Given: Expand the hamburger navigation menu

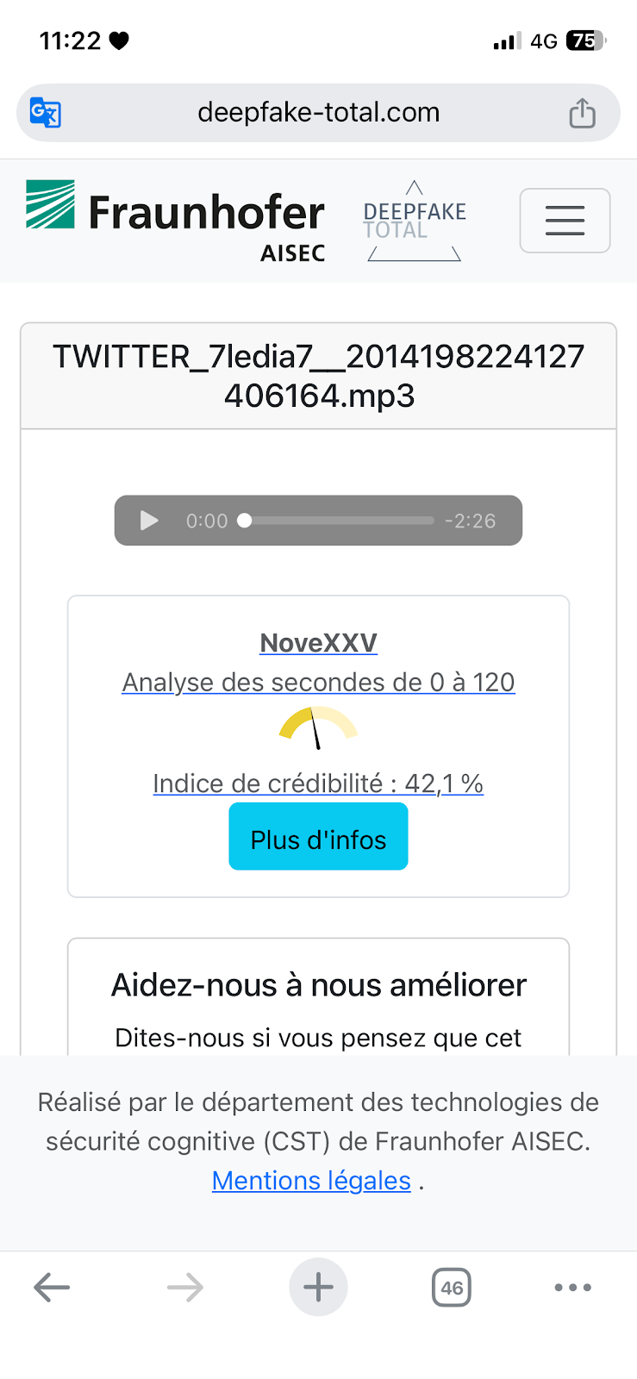Looking at the screenshot, I should [x=565, y=221].
